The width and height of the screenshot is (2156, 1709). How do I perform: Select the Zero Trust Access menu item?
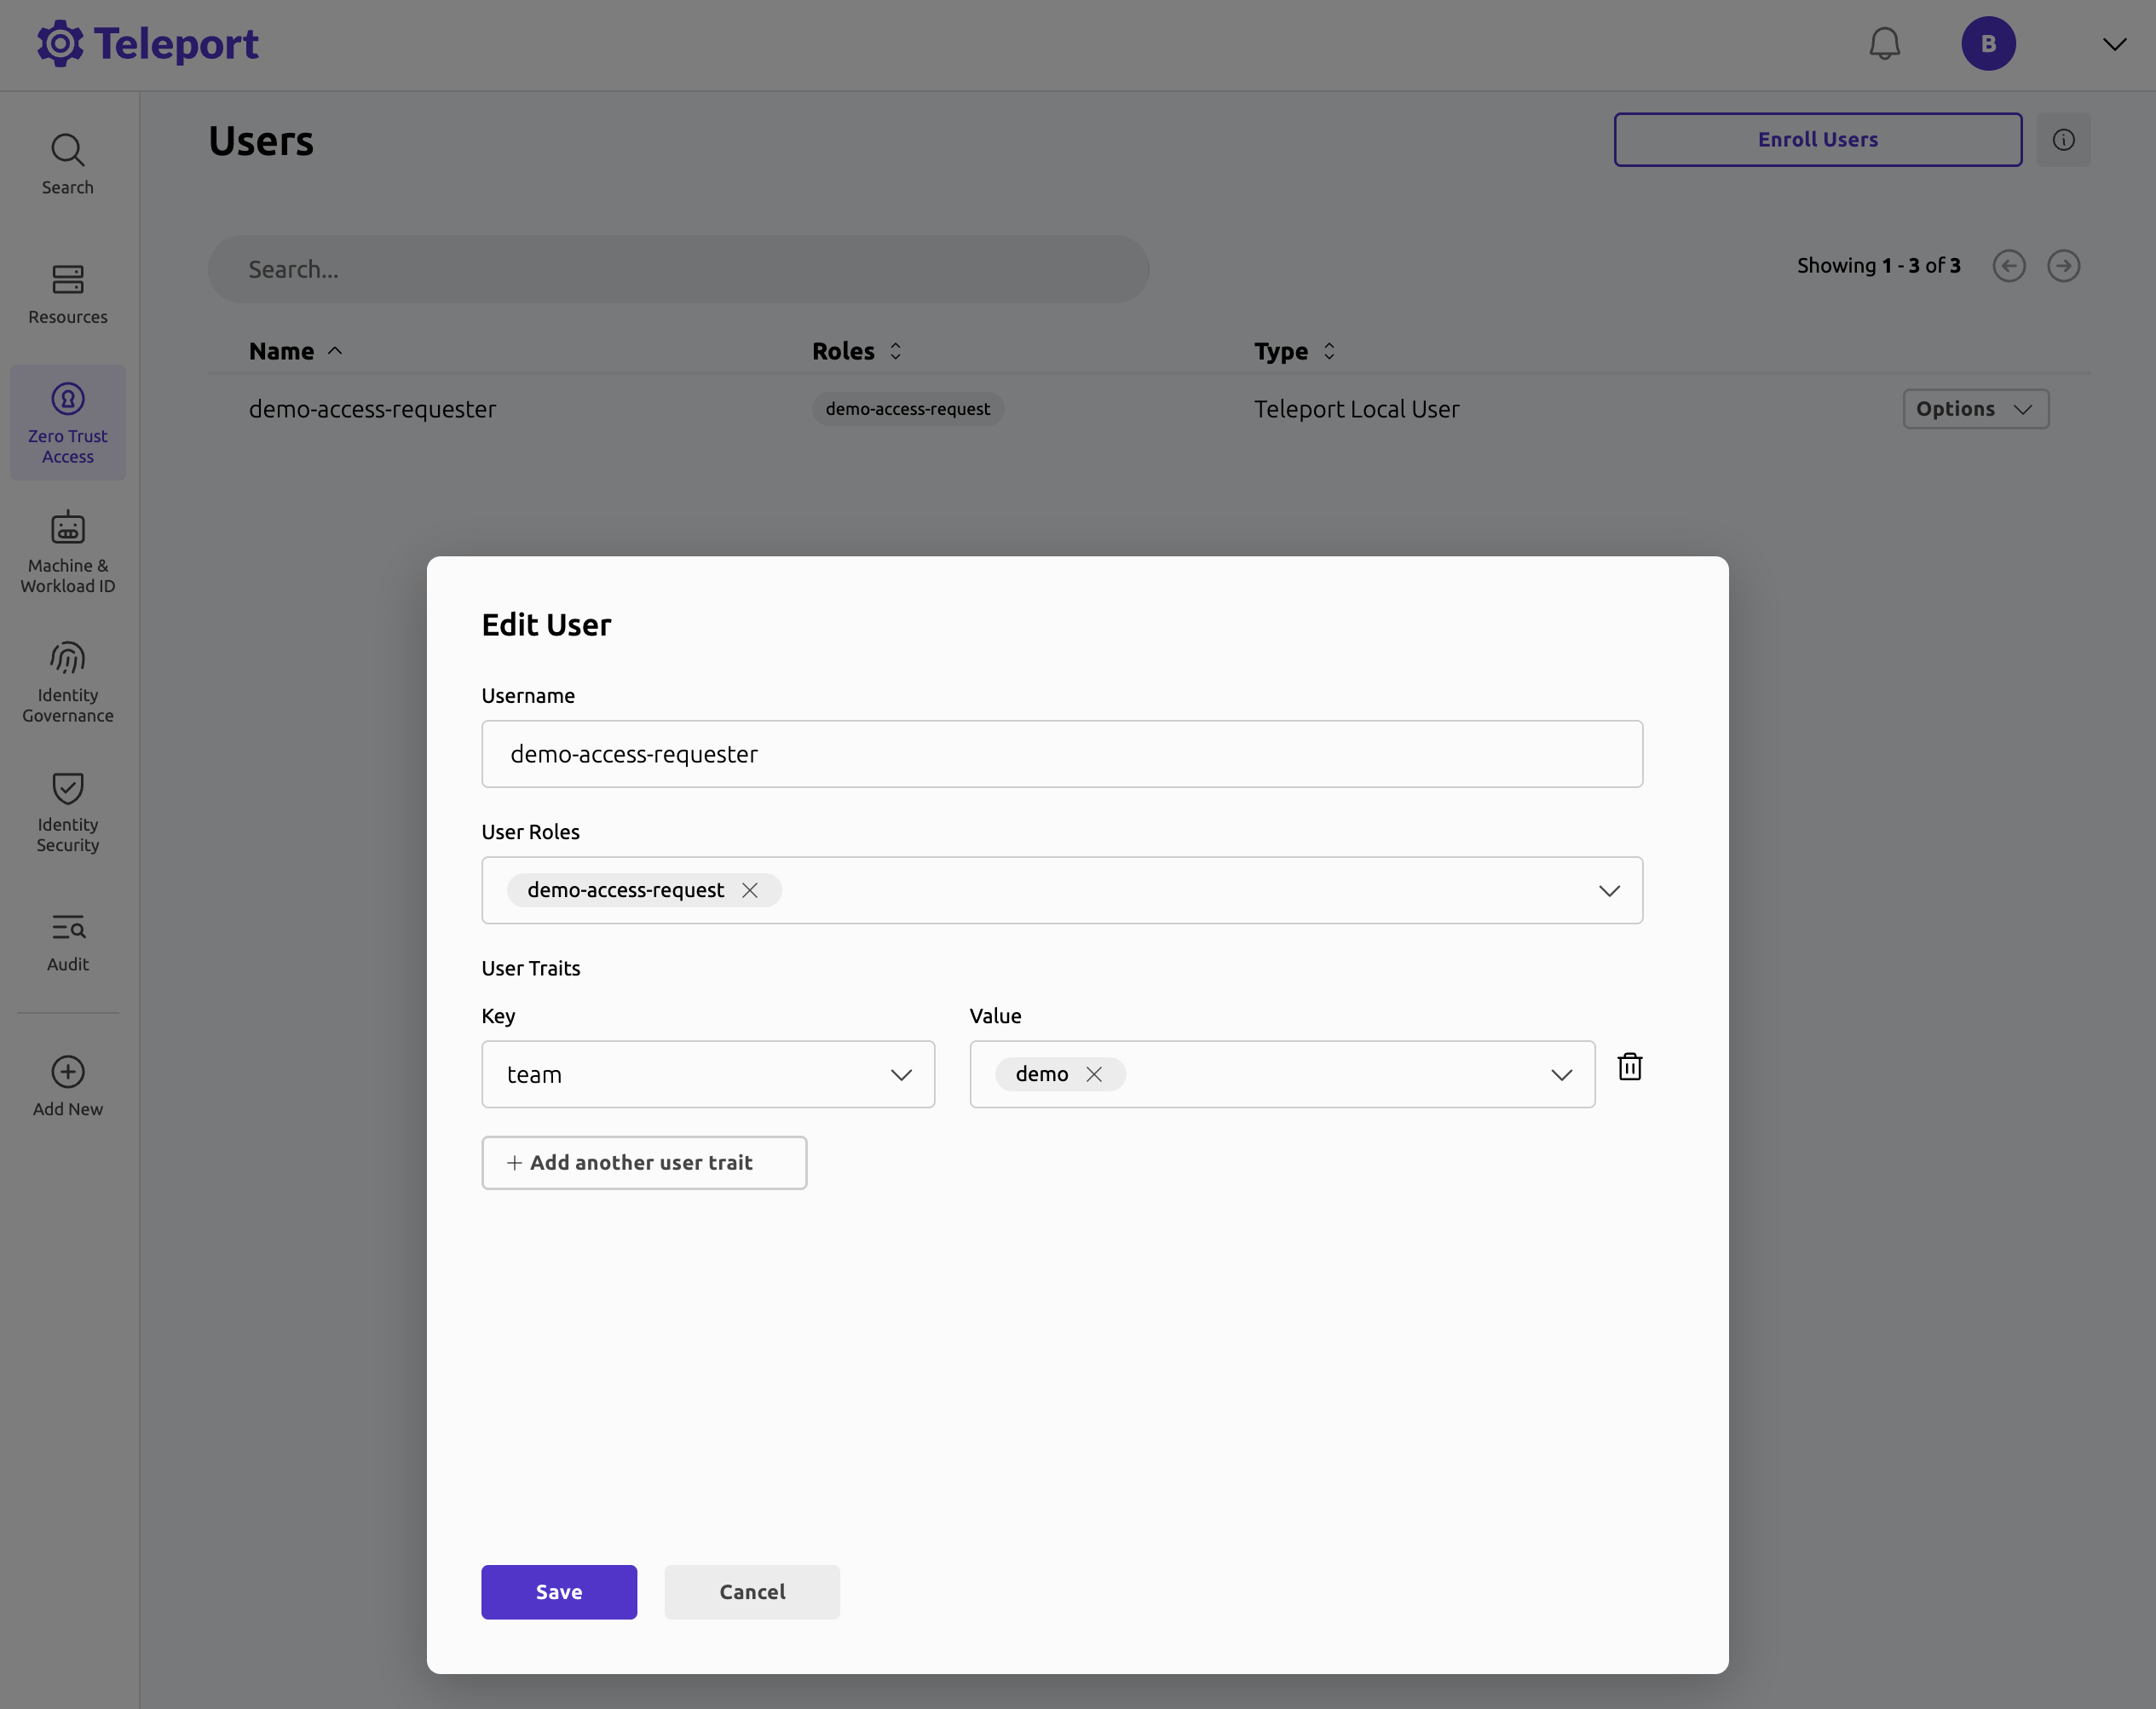(x=67, y=423)
